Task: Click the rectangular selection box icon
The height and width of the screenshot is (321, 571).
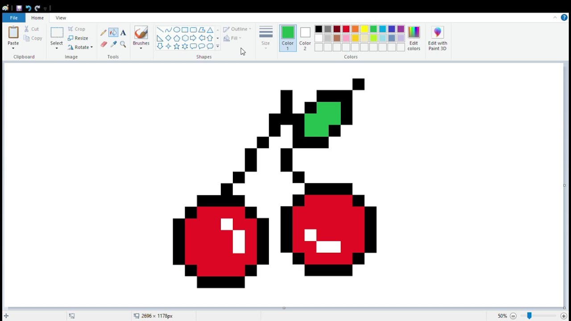Action: click(x=57, y=33)
